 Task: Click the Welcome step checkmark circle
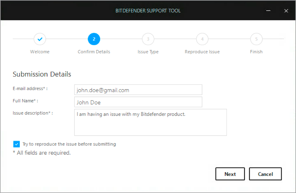(40, 39)
